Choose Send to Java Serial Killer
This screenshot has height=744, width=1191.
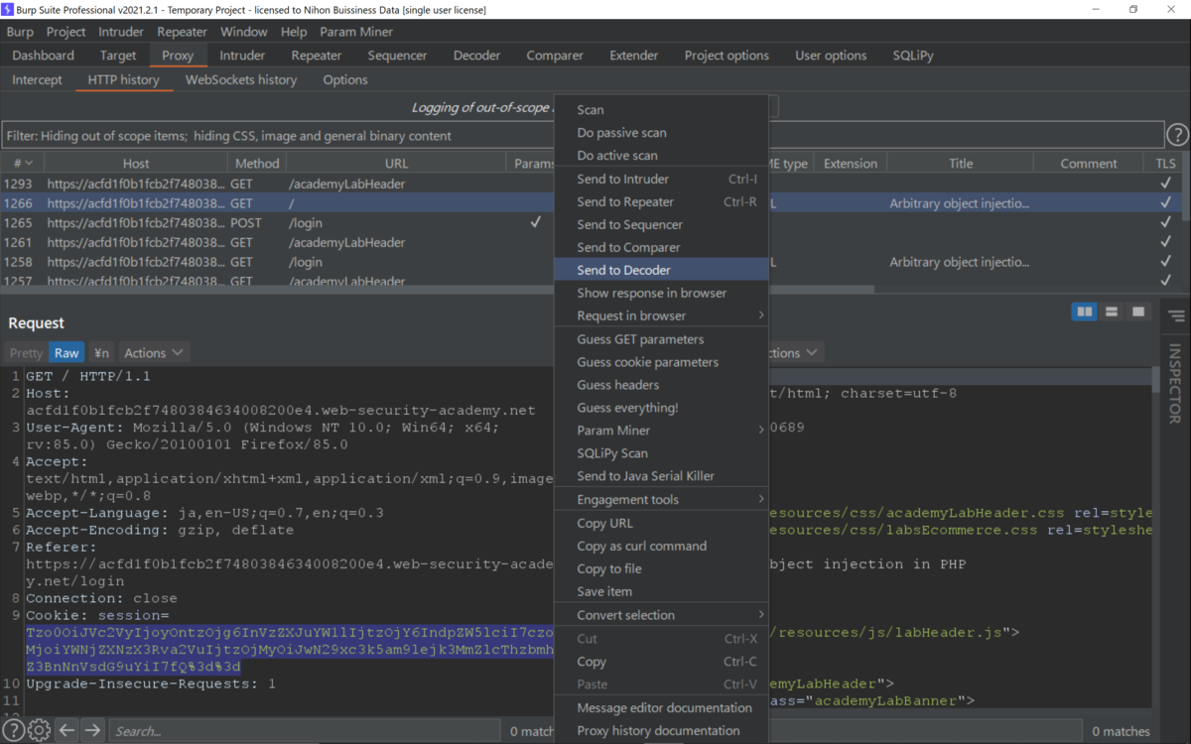(x=662, y=475)
